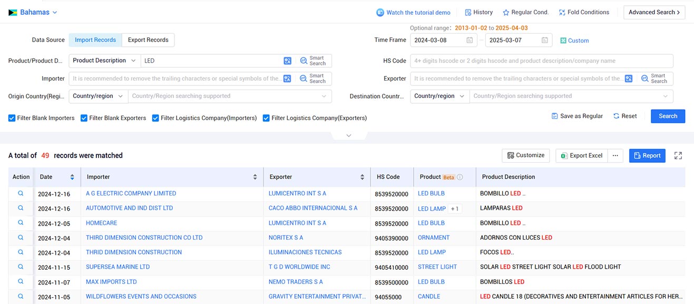This screenshot has width=694, height=304.
Task: Click the fullscreen expand icon
Action: (x=678, y=155)
